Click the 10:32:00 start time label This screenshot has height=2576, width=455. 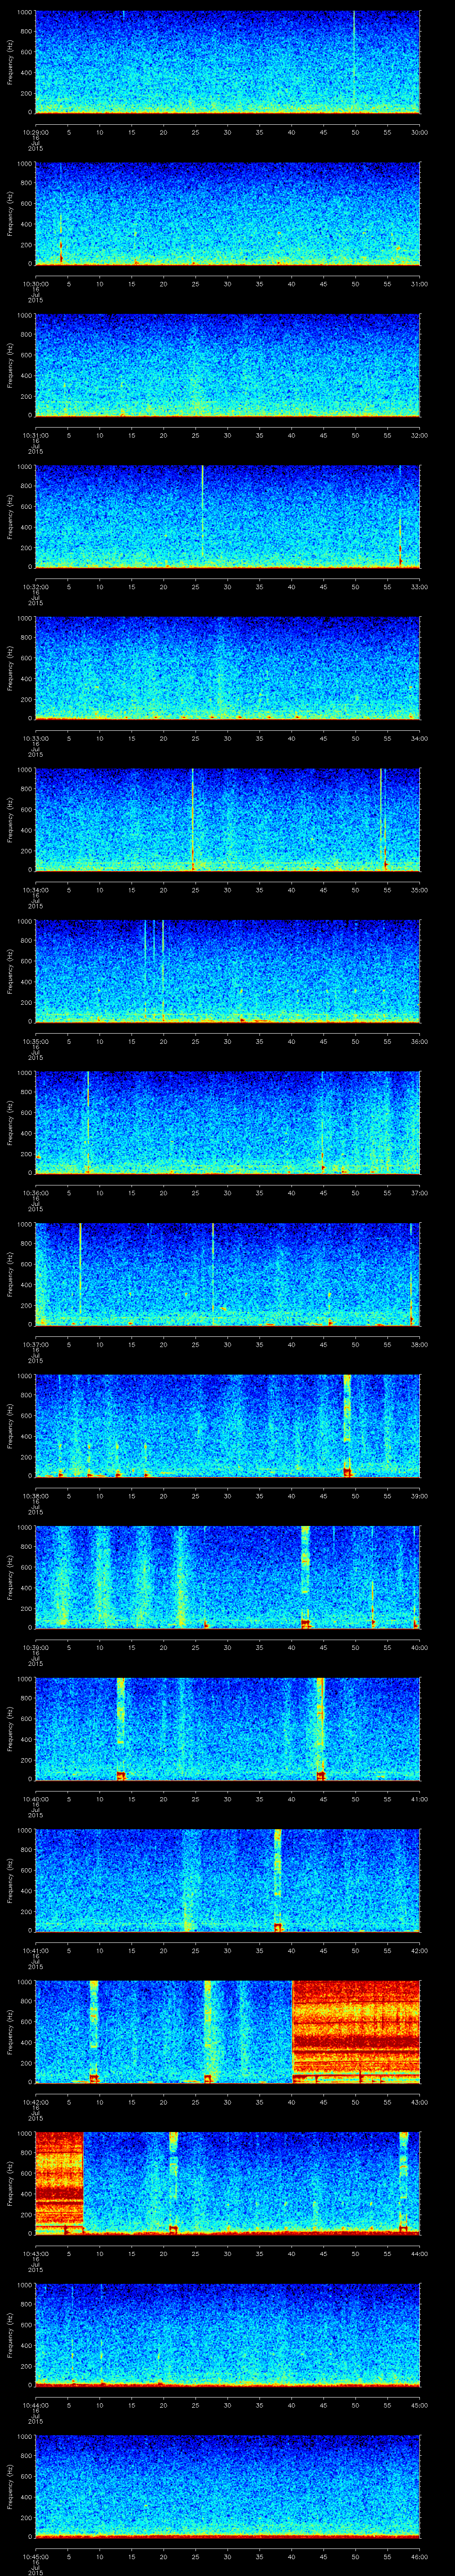35,587
